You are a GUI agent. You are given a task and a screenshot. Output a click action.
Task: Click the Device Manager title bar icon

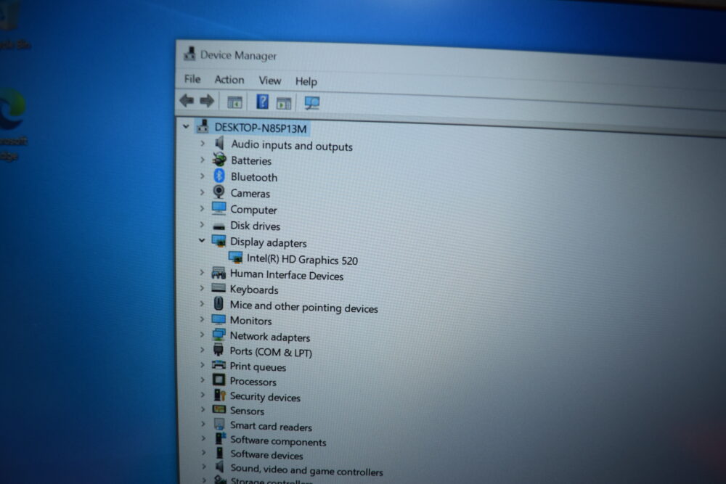tap(189, 54)
